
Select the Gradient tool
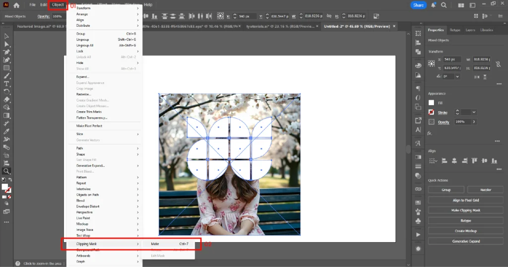[x=6, y=115]
